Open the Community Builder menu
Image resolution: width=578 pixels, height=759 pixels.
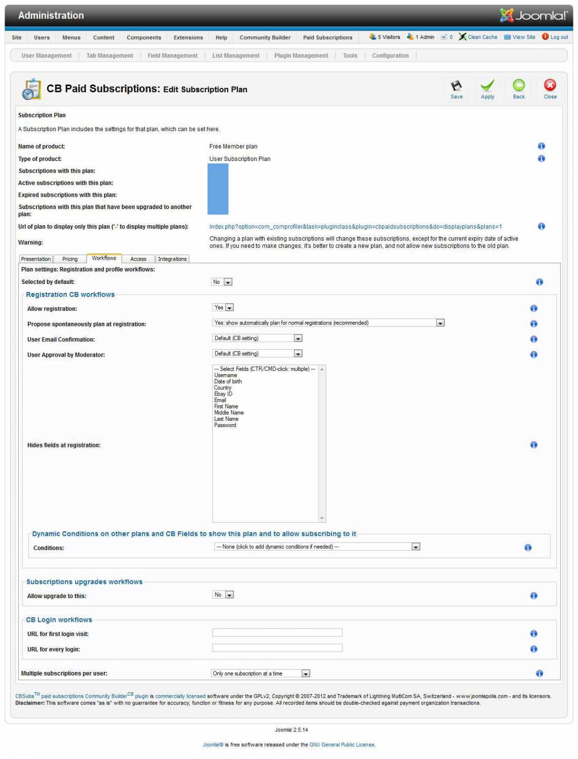point(265,37)
